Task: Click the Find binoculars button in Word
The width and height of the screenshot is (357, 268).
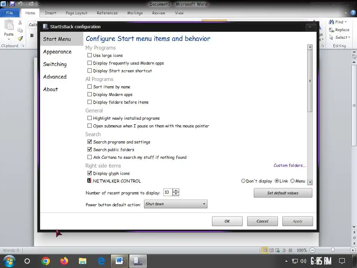Action: (336, 22)
